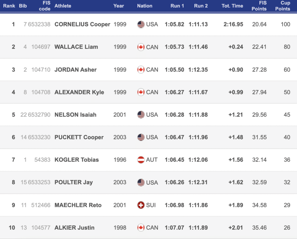
Task: Click the Canada flag in Alkier Justin's row
Action: click(x=141, y=228)
